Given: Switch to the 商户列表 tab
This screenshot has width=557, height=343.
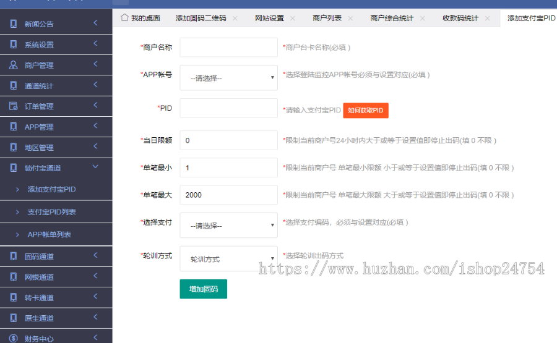Looking at the screenshot, I should (327, 18).
